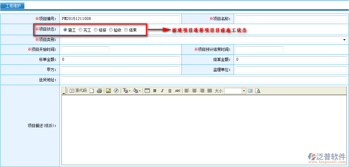Screen dimensions: 349x167
Task: Toggle bold formatting
Action: [x=155, y=91]
